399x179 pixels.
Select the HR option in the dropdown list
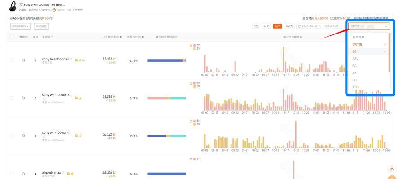click(x=368, y=80)
